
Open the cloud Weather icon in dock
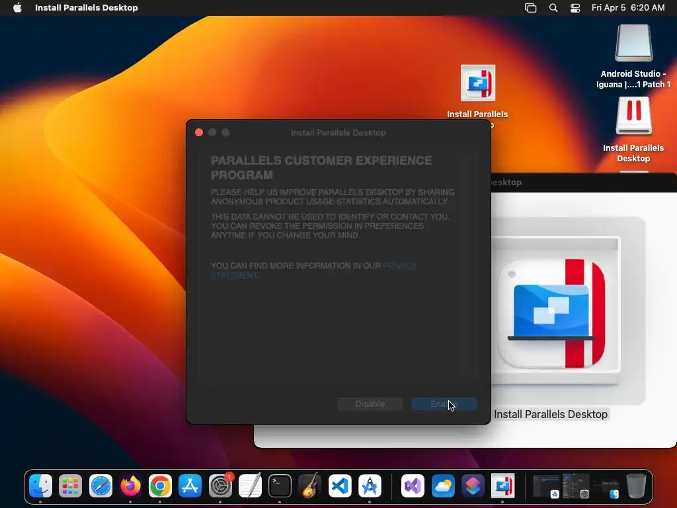point(443,486)
